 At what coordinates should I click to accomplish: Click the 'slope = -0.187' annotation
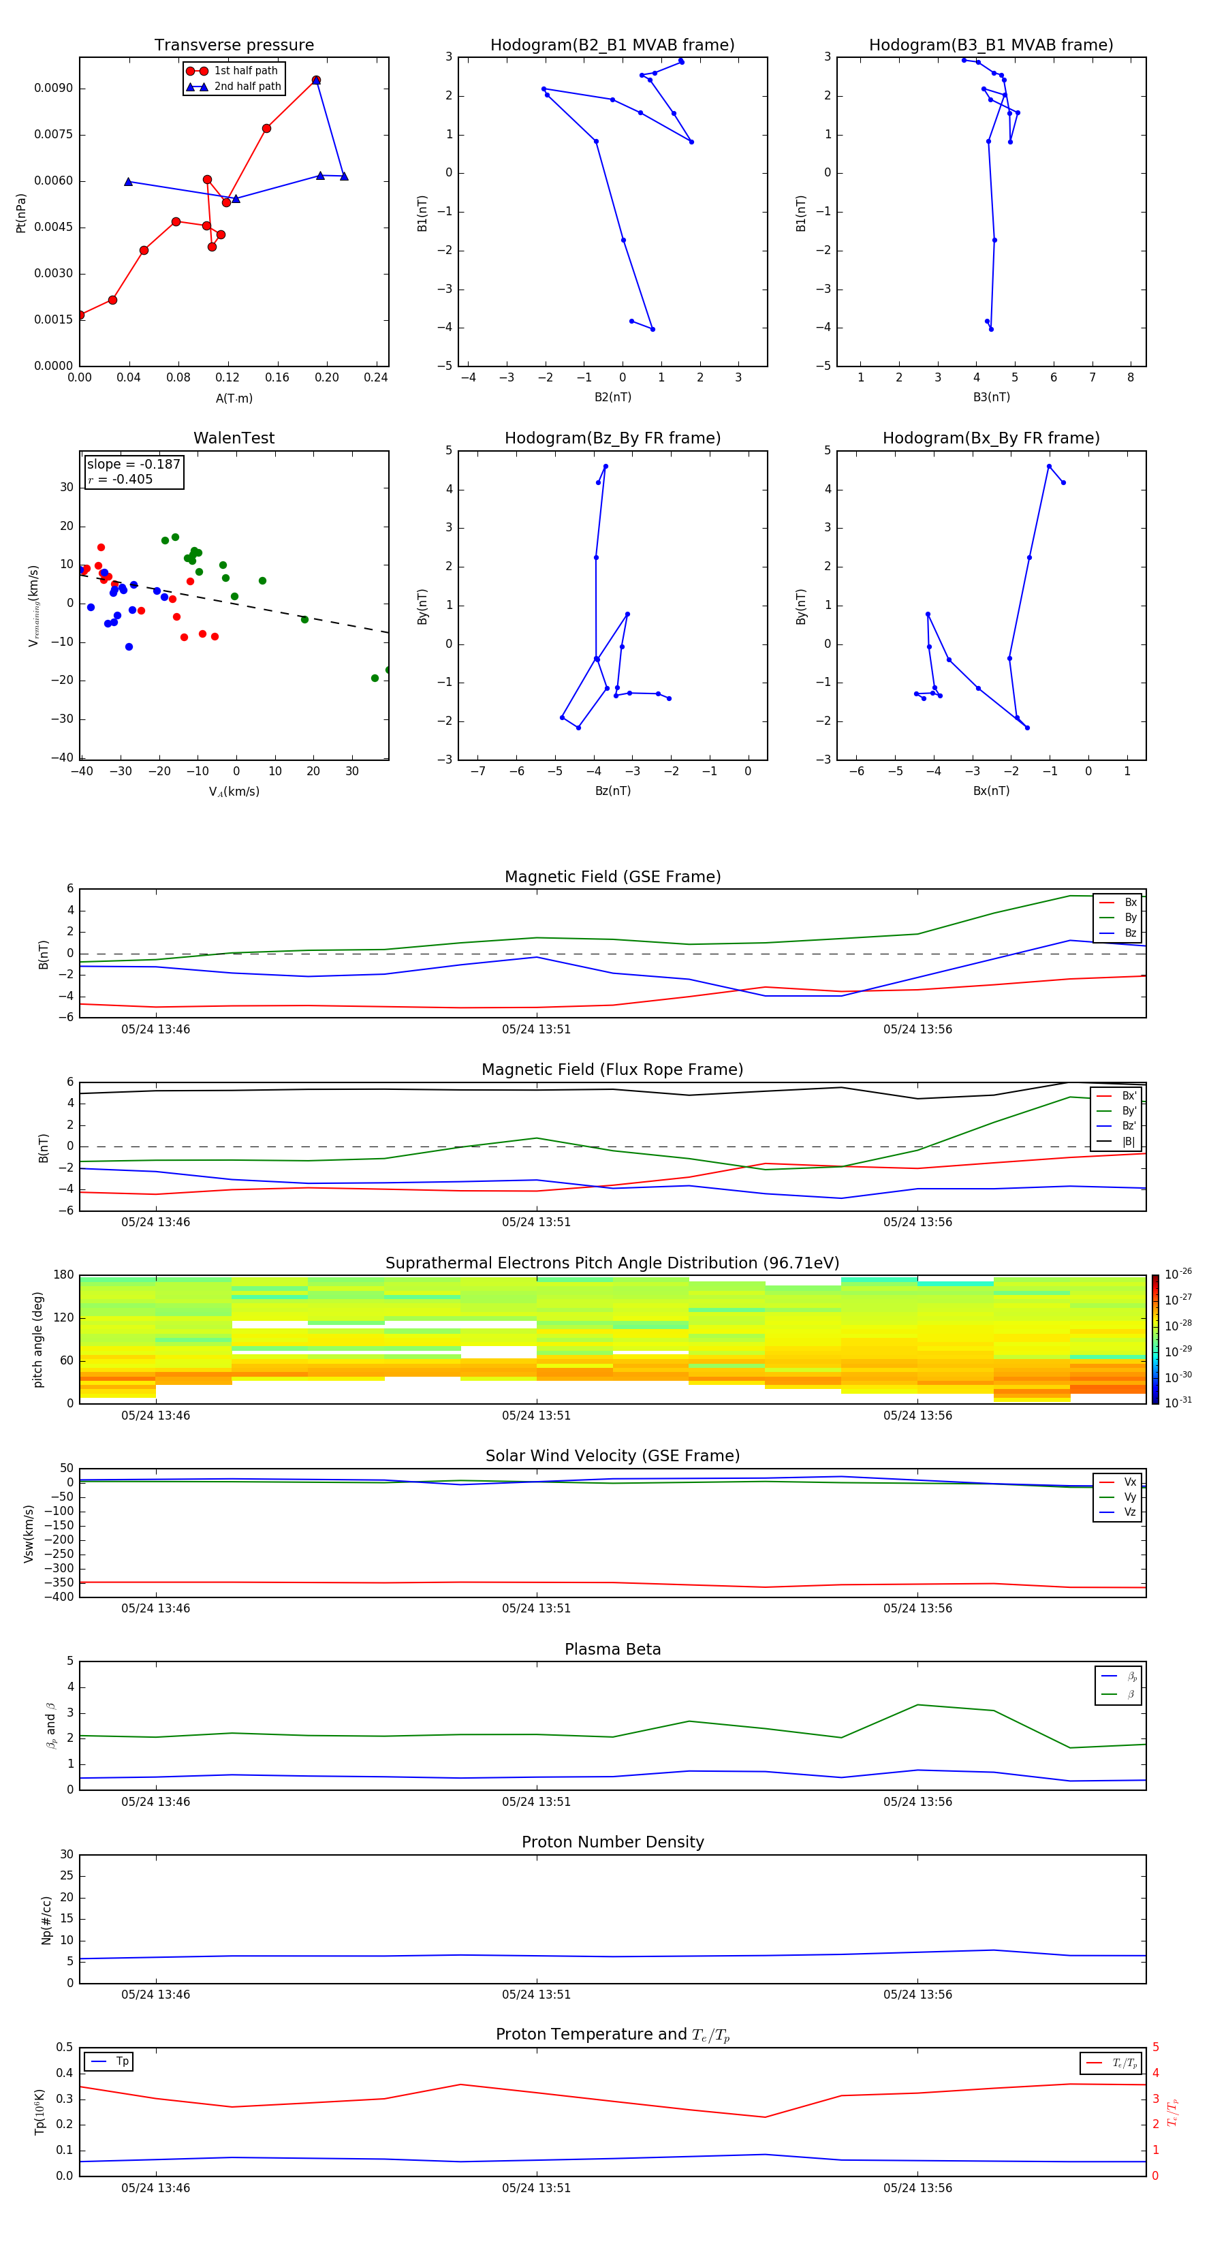pos(133,465)
